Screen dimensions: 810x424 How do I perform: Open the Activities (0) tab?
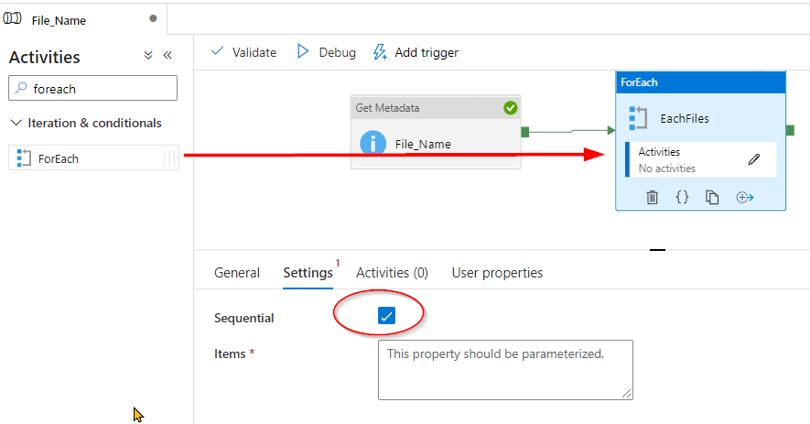392,273
